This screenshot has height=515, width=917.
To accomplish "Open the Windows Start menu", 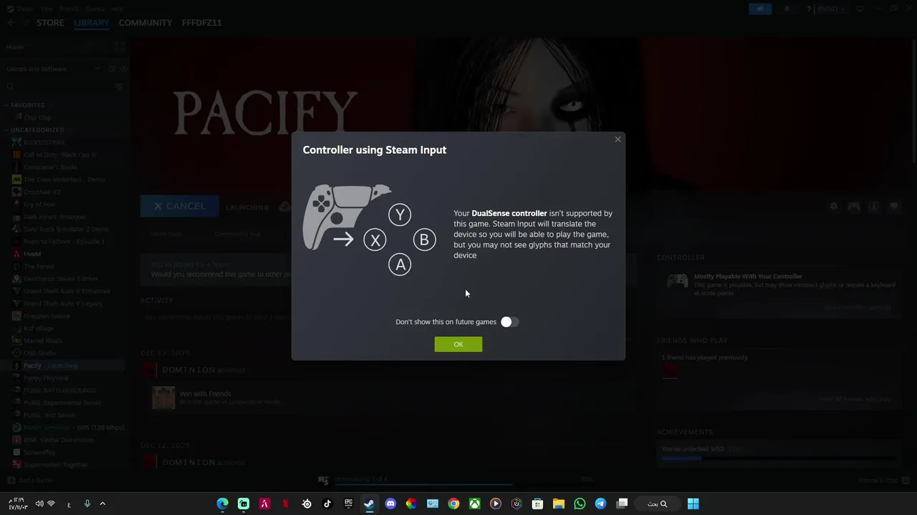I will 693,504.
